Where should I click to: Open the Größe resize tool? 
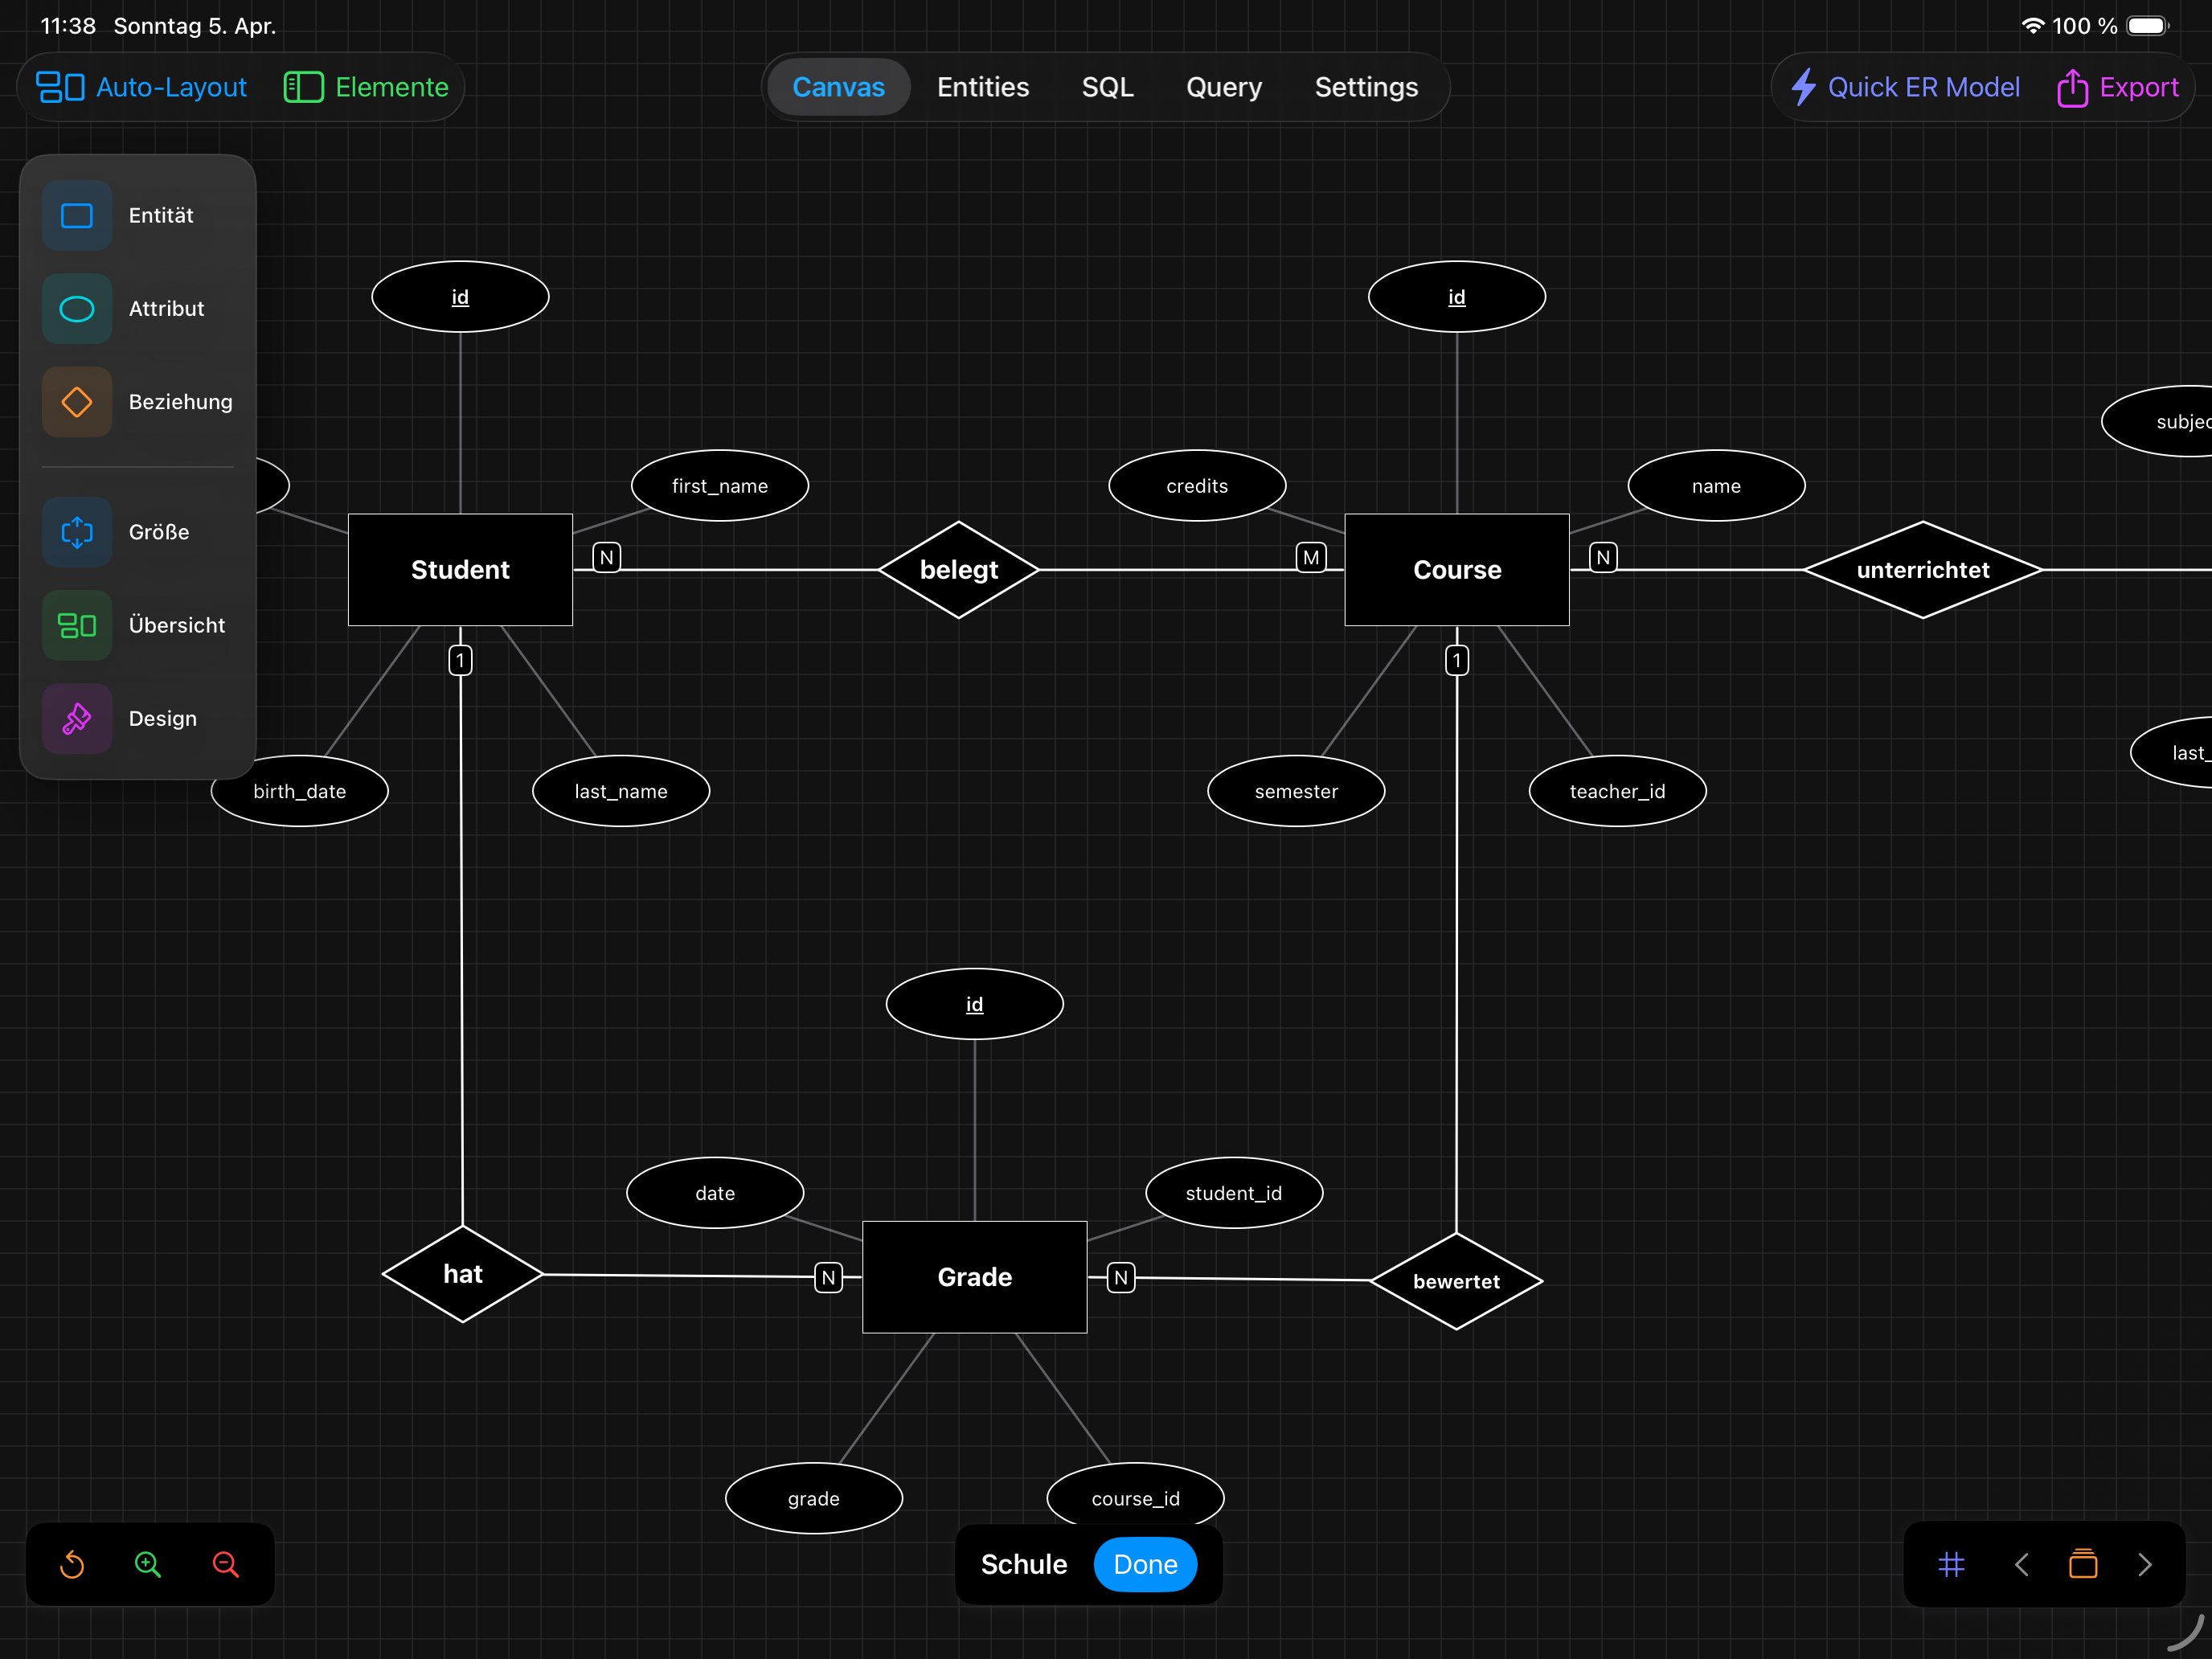pos(77,532)
